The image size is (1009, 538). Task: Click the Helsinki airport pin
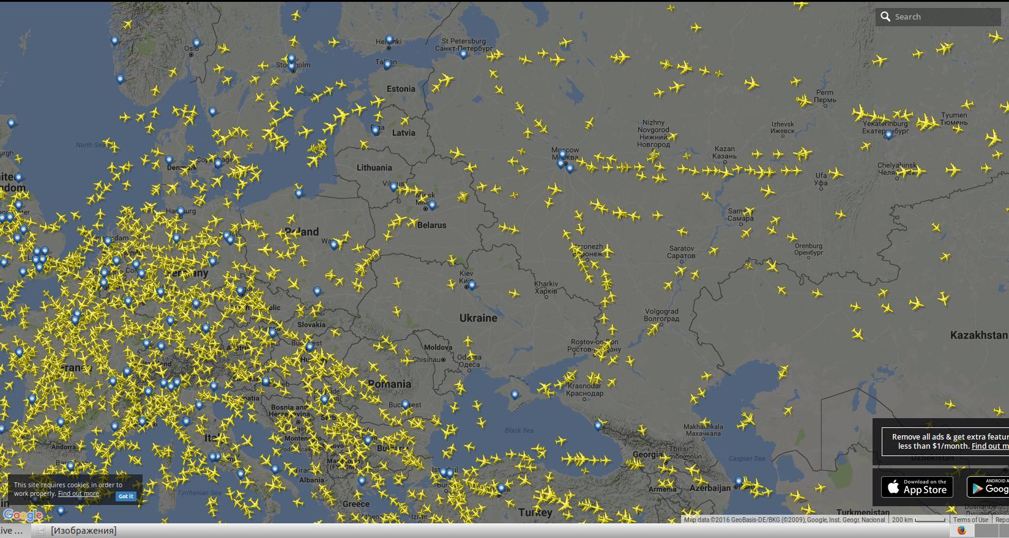click(389, 40)
